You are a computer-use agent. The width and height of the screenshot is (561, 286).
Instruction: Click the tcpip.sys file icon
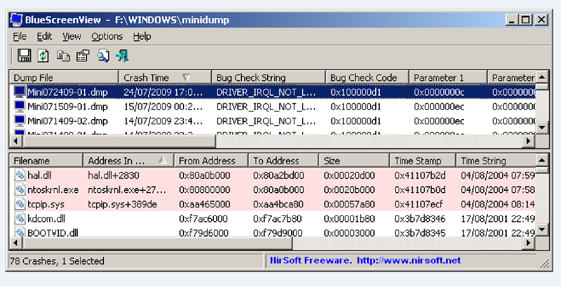pyautogui.click(x=20, y=204)
